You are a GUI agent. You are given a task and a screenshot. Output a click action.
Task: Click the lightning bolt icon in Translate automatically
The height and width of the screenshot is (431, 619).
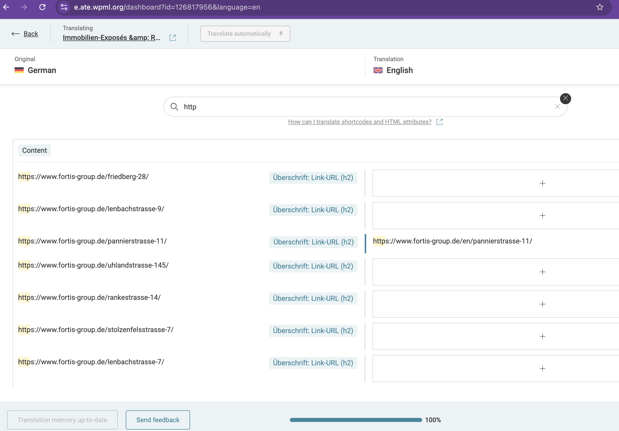[281, 34]
